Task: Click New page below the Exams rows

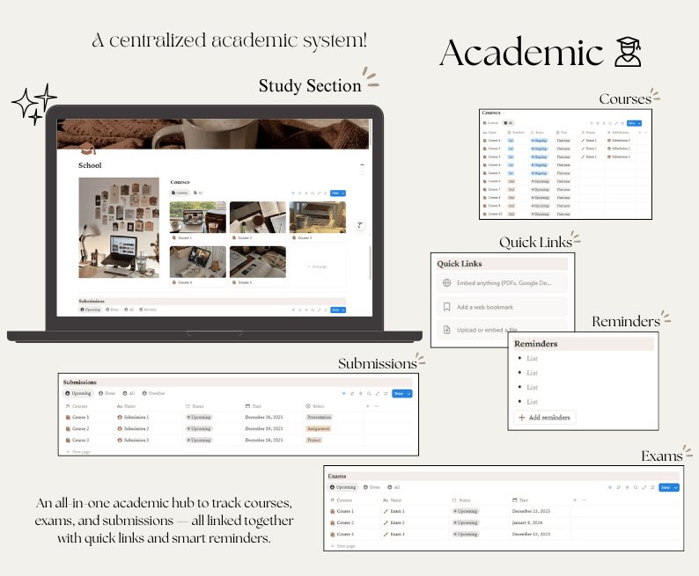Action: point(342,546)
